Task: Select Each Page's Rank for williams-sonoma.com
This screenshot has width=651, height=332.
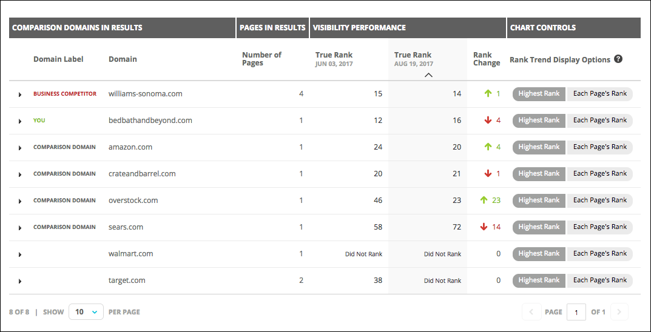Action: pos(600,94)
